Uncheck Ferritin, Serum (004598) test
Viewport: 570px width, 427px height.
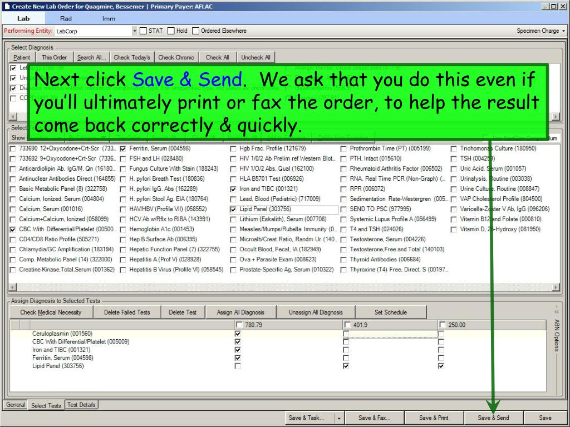click(x=123, y=148)
